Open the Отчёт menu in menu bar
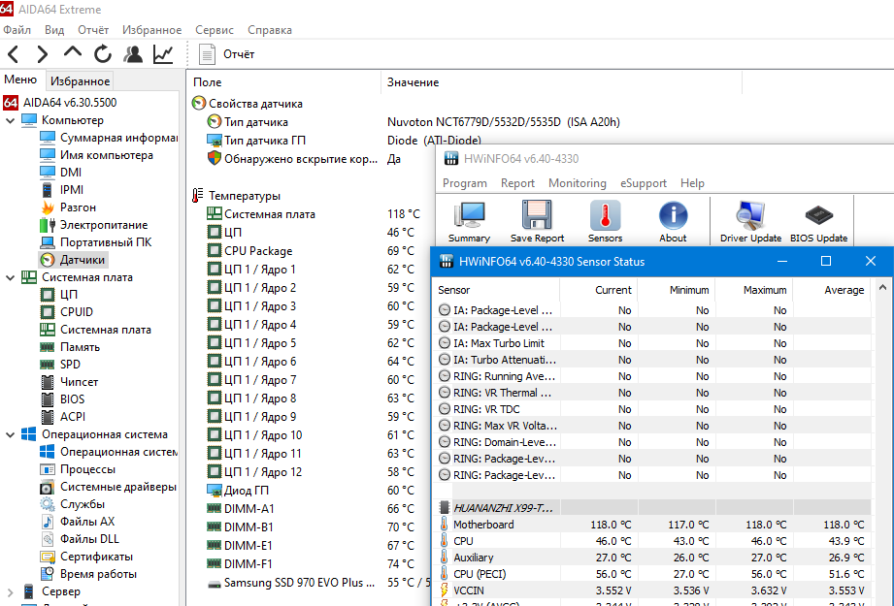 coord(93,30)
